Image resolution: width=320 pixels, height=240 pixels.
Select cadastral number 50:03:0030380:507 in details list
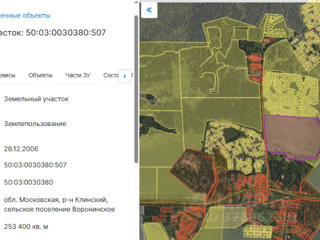click(35, 165)
